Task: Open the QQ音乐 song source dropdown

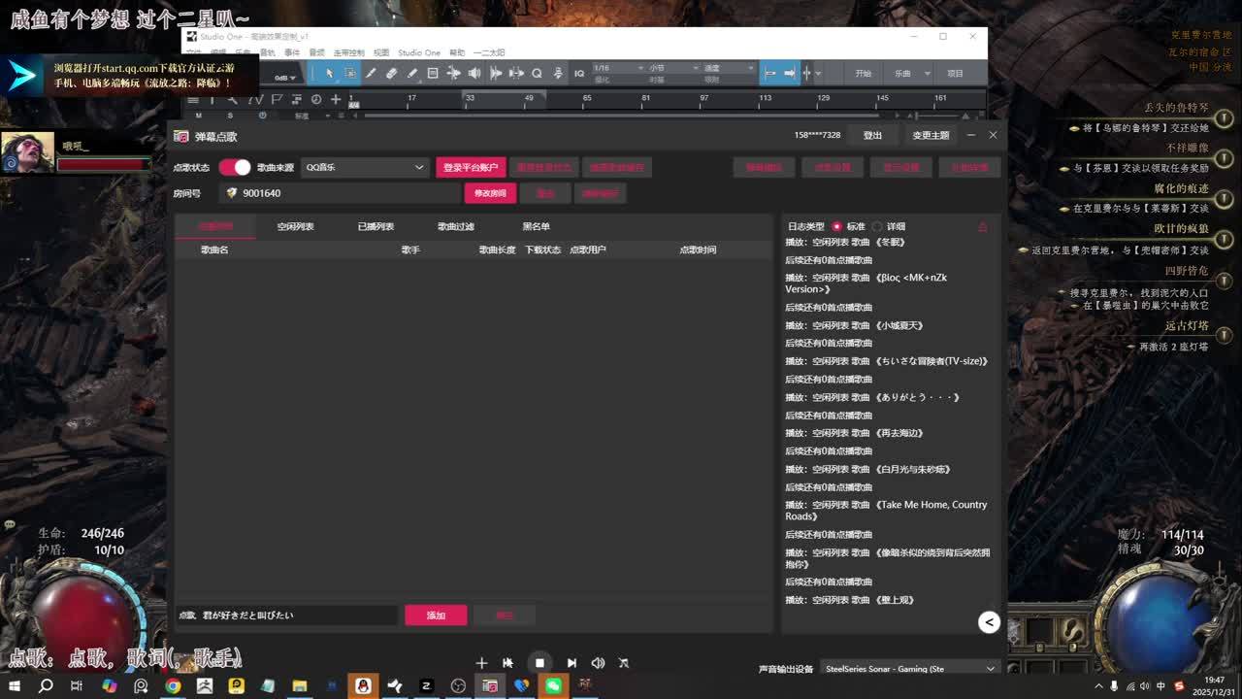Action: (364, 167)
